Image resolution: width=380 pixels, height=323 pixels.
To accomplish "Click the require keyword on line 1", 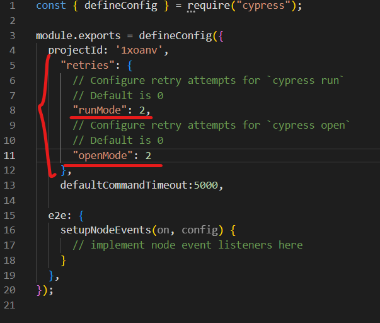I will coord(209,6).
